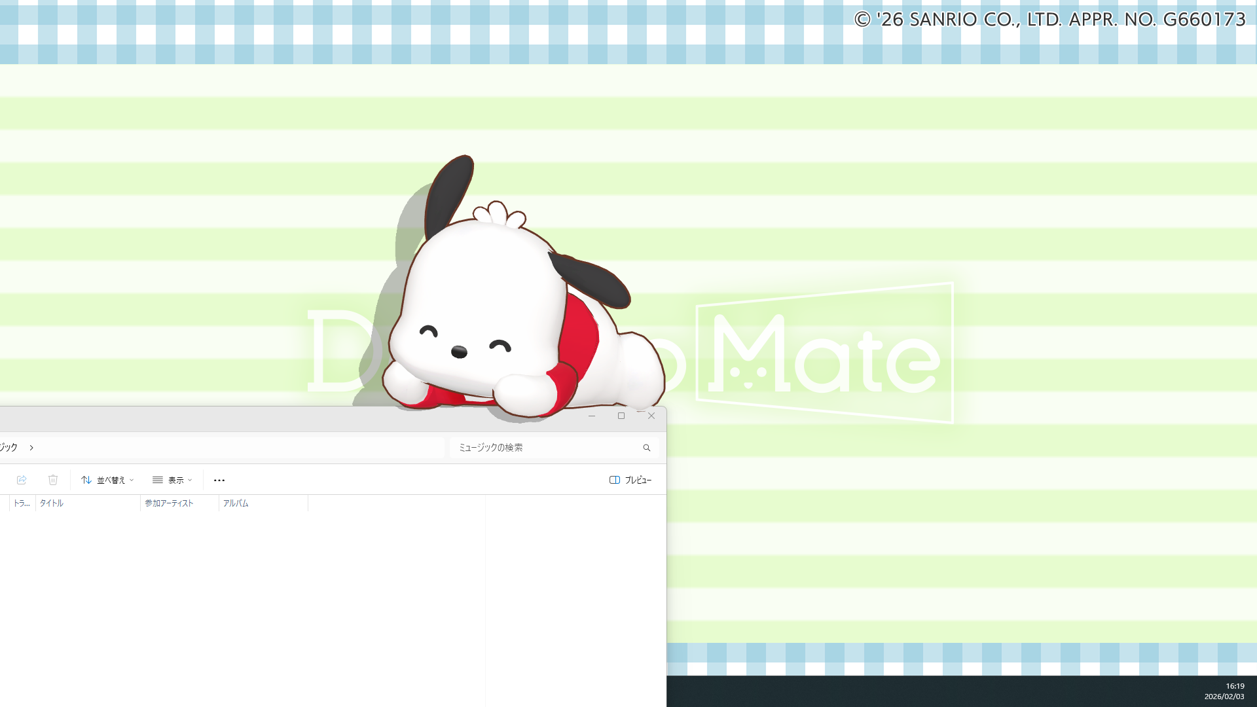Click the split-pane icon beside プレビュー
This screenshot has width=1257, height=707.
(614, 480)
